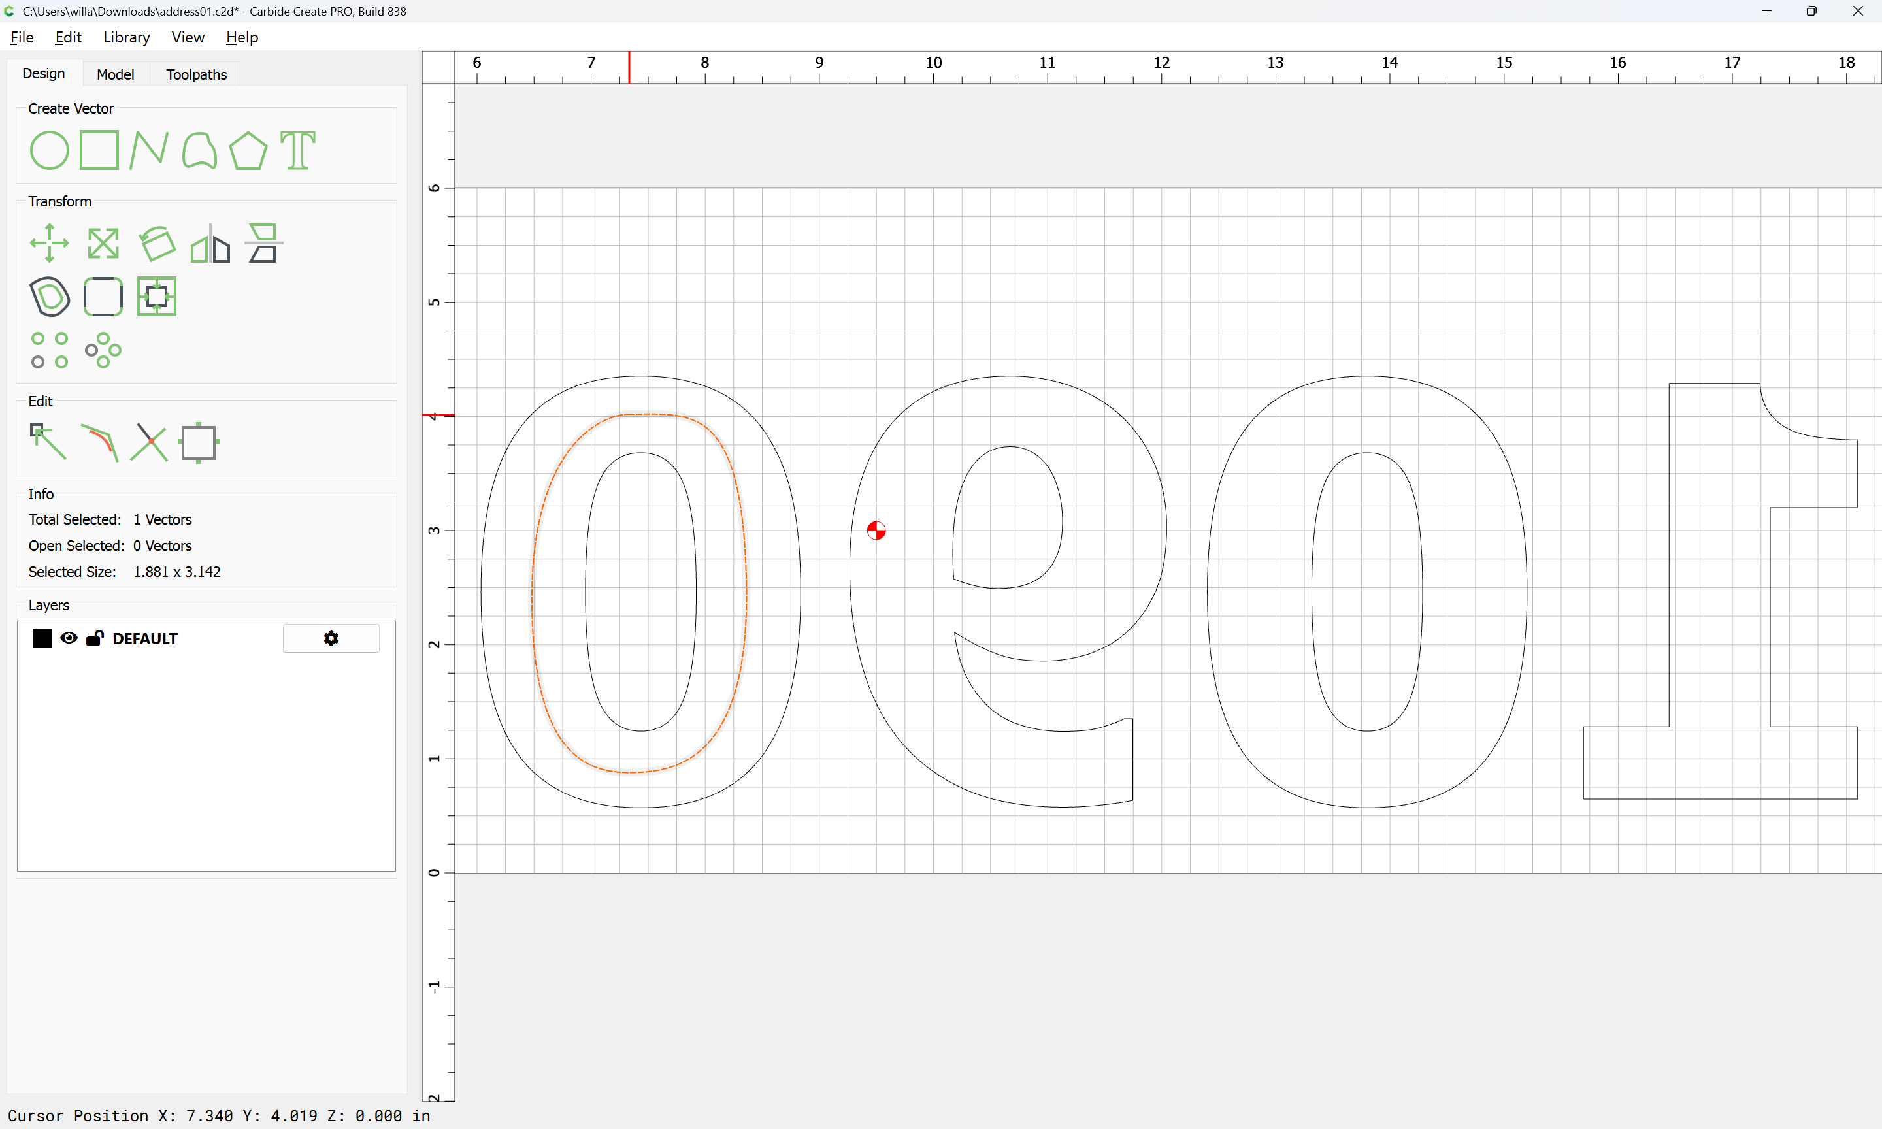Open the Library menu
This screenshot has height=1129, width=1882.
click(x=126, y=37)
